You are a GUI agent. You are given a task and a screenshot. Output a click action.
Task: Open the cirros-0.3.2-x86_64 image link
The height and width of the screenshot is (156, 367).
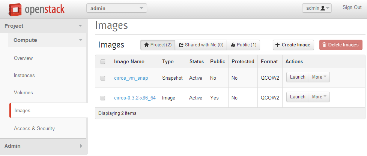pyautogui.click(x=135, y=98)
